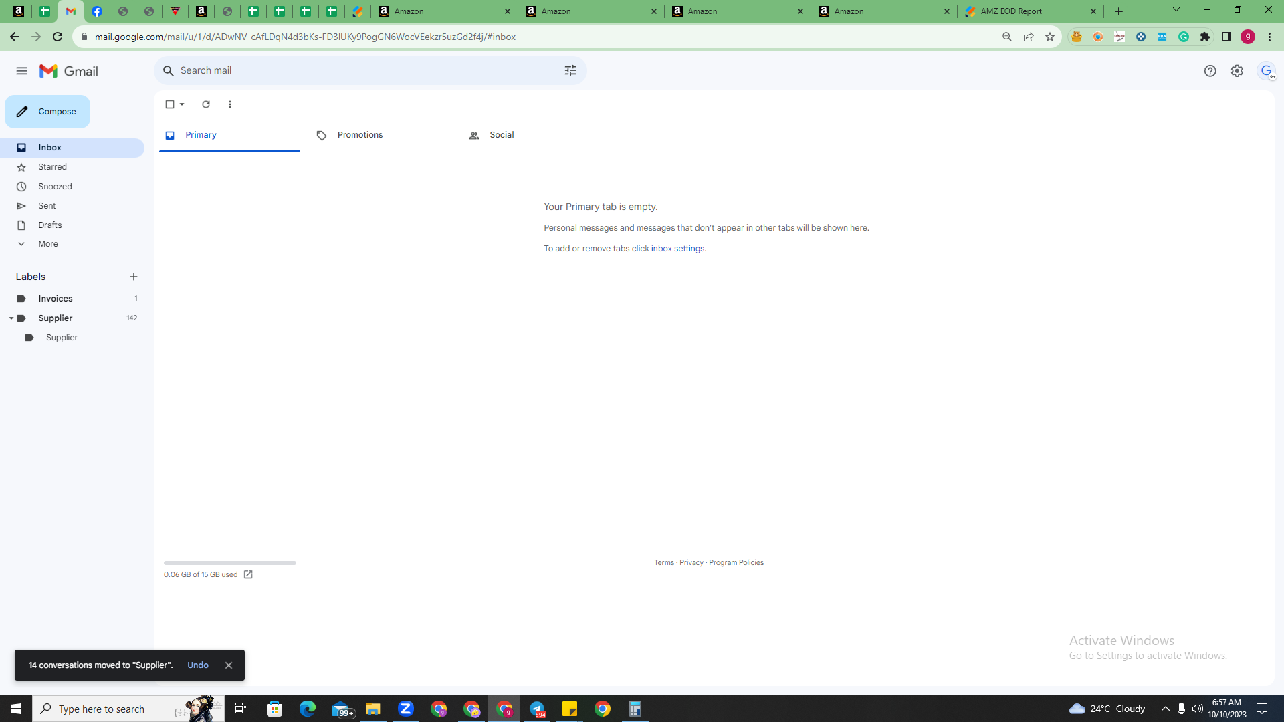
Task: Open the Windows notification center
Action: click(x=1263, y=709)
